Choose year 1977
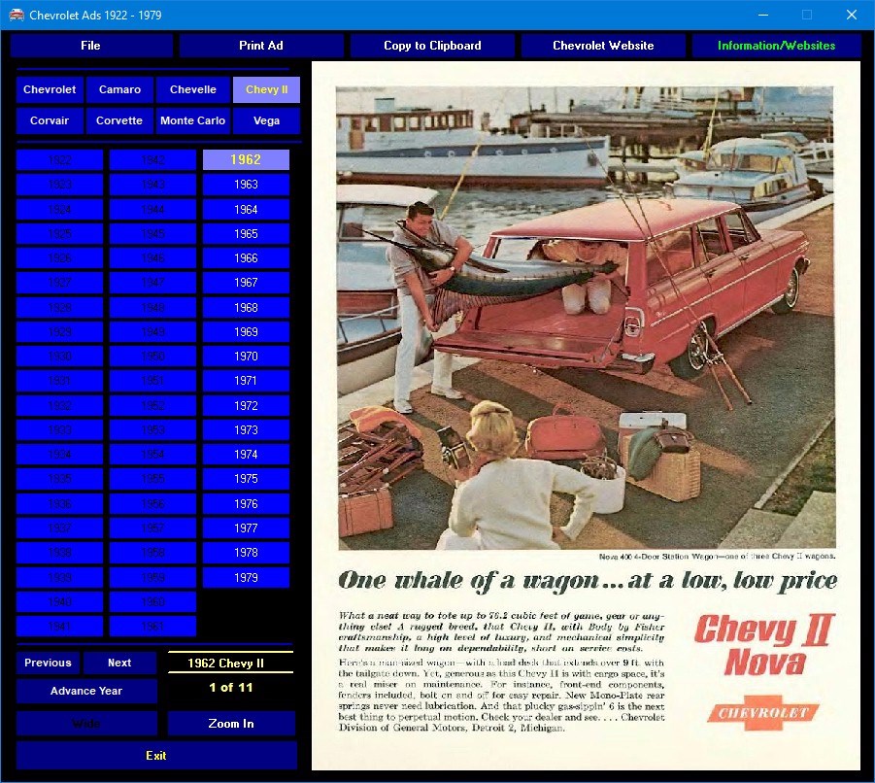This screenshot has width=875, height=783. pos(246,528)
